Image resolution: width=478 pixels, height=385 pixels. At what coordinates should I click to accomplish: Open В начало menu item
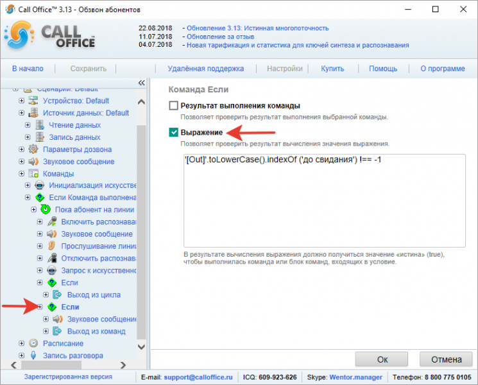28,69
